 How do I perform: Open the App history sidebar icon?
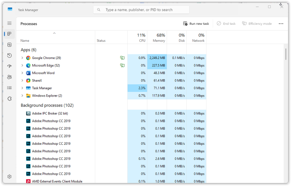pyautogui.click(x=9, y=55)
